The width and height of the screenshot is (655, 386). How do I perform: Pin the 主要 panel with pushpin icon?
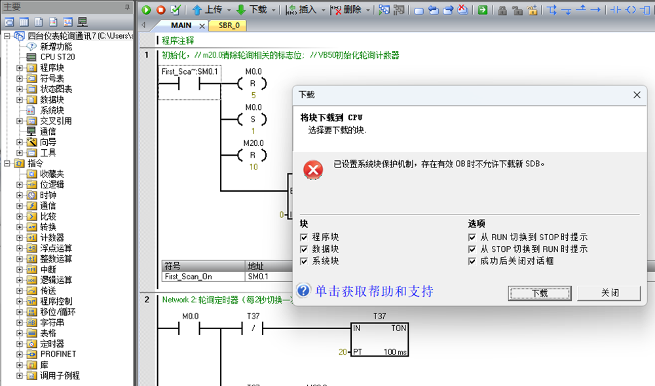click(x=127, y=7)
